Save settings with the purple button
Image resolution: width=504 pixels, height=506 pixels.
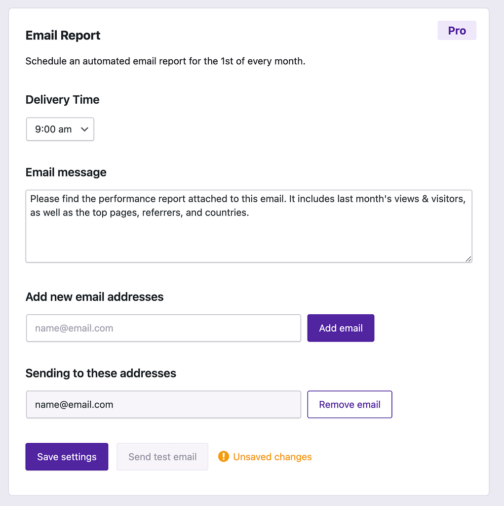click(x=67, y=457)
